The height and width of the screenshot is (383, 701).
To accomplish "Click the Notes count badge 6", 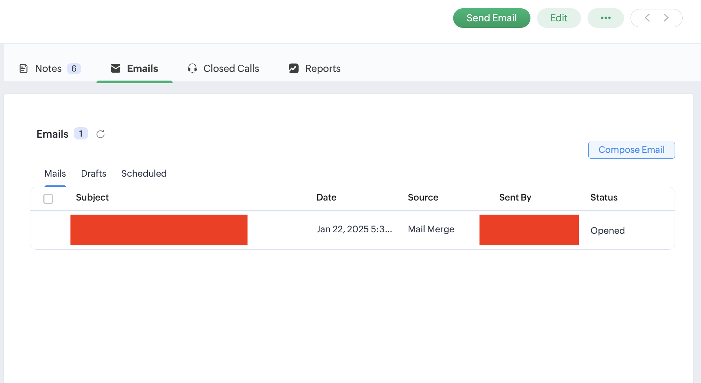I will pyautogui.click(x=74, y=69).
